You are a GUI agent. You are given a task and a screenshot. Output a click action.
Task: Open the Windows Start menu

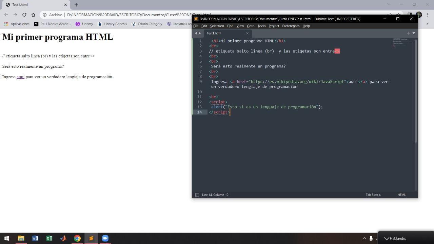point(7,238)
